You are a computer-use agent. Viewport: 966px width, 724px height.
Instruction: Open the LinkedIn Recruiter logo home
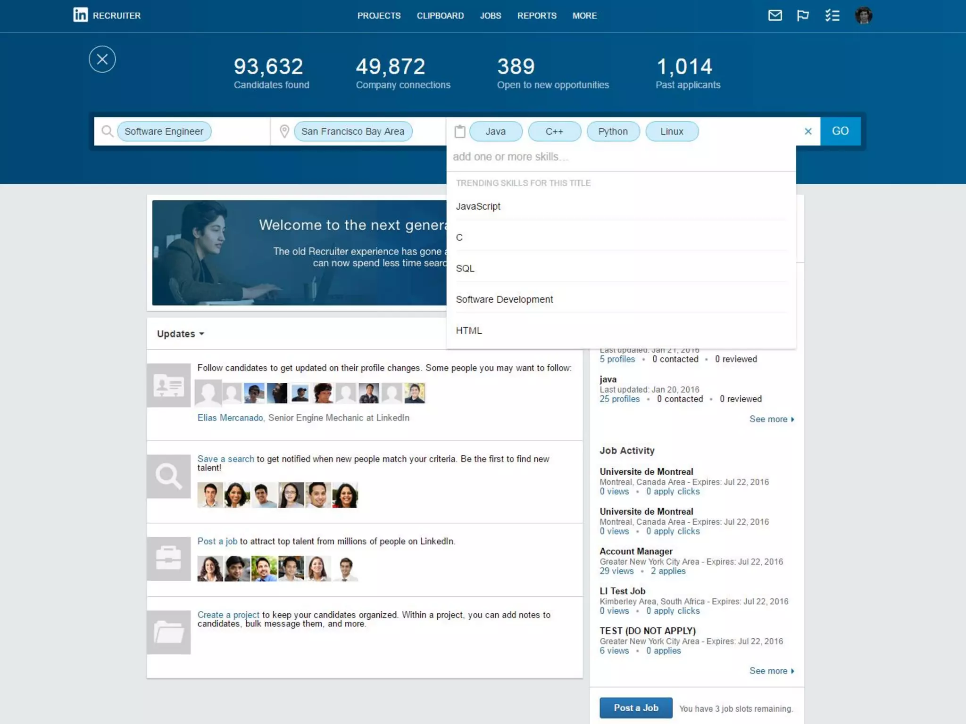(x=107, y=15)
